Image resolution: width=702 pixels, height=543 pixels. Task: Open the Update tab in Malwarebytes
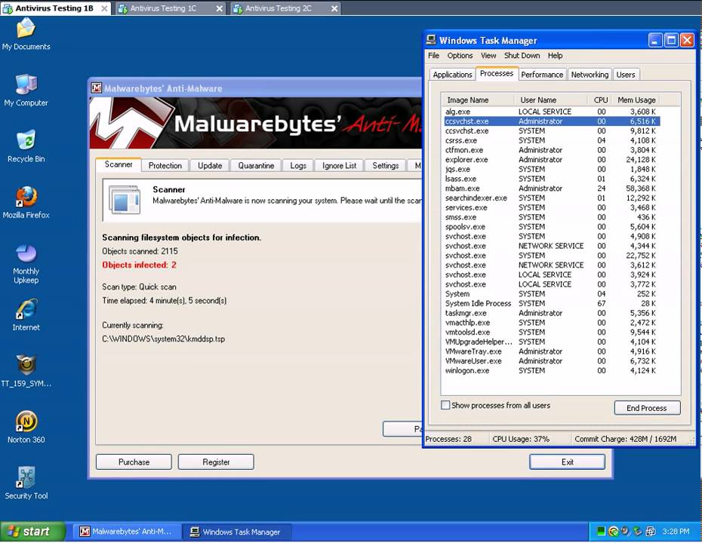click(210, 165)
